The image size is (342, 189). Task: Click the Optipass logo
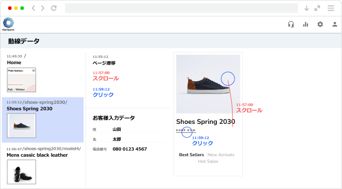click(x=8, y=24)
